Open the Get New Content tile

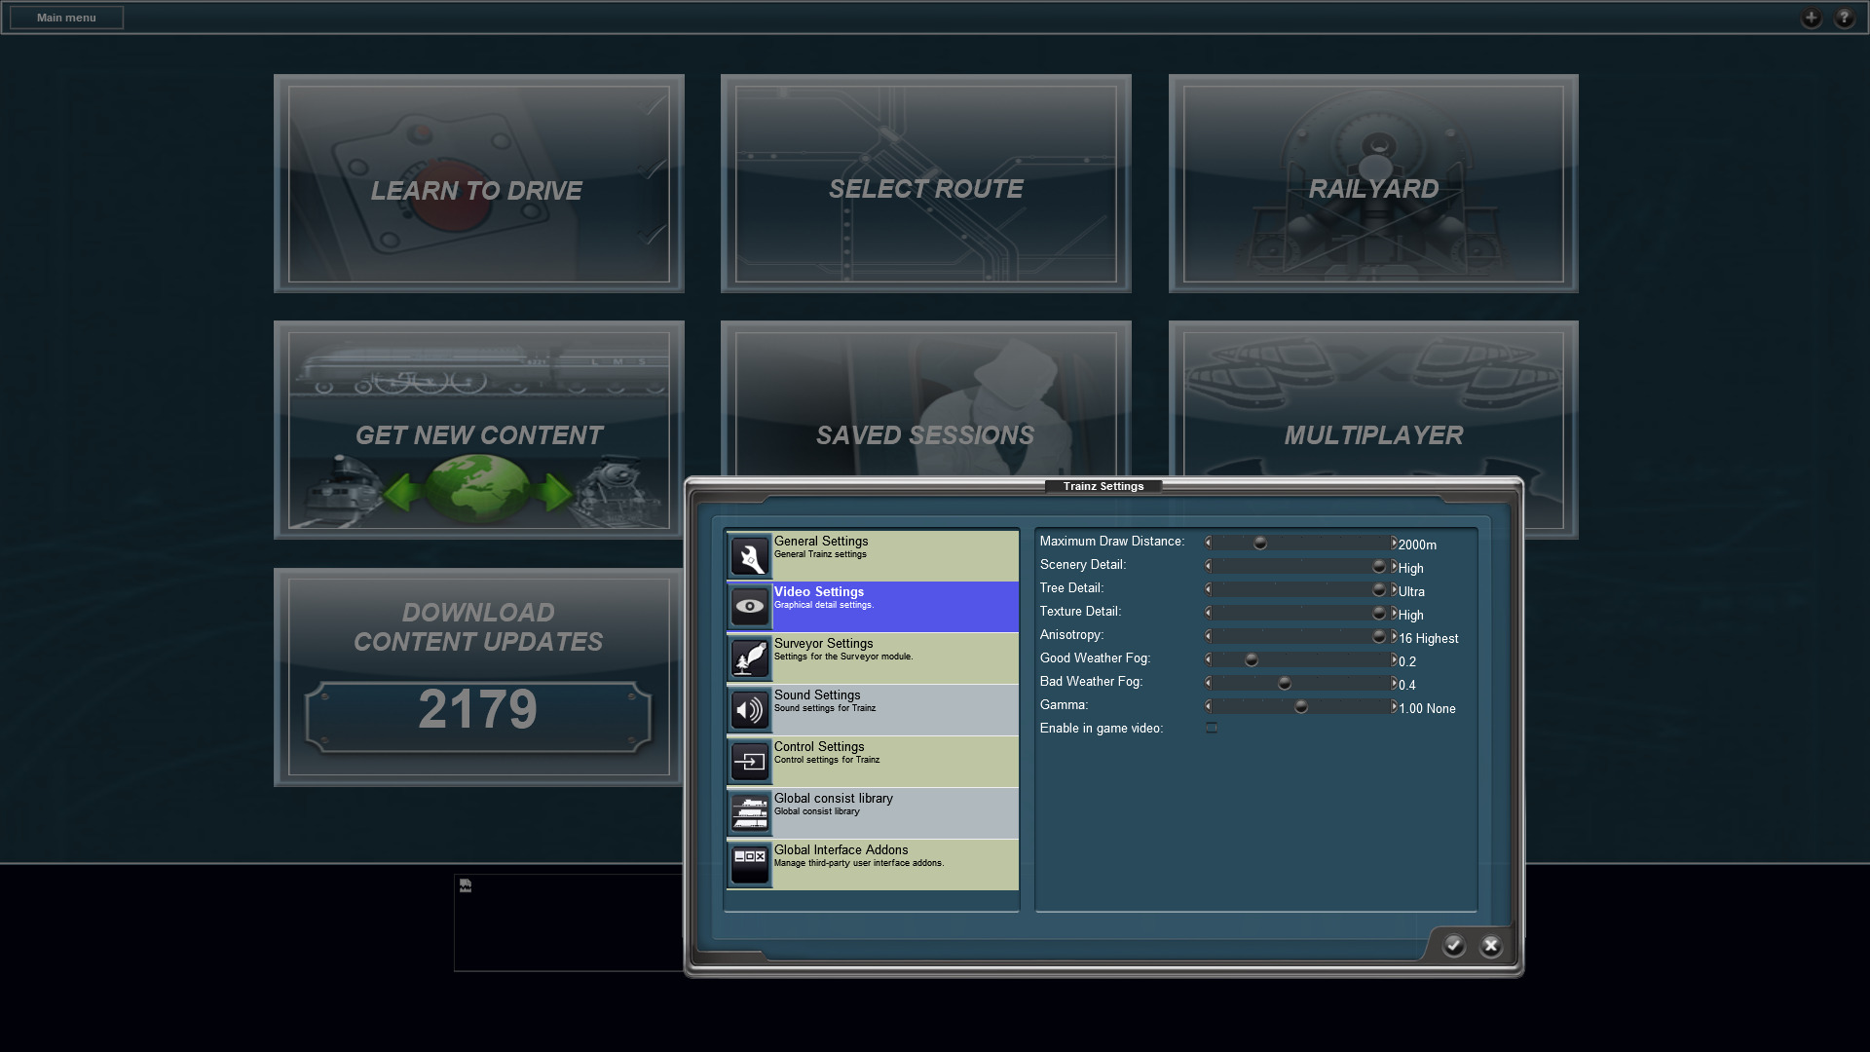pos(478,431)
